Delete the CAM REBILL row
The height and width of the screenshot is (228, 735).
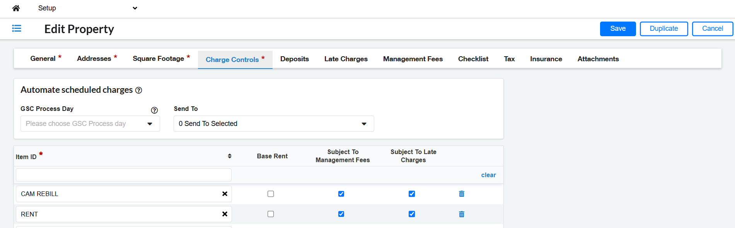462,194
